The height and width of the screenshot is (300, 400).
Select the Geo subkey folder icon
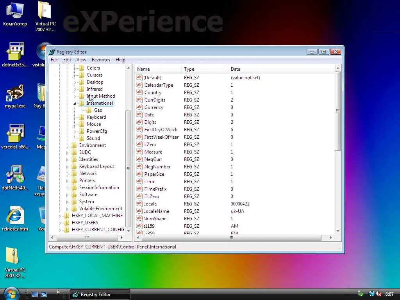[x=89, y=110]
